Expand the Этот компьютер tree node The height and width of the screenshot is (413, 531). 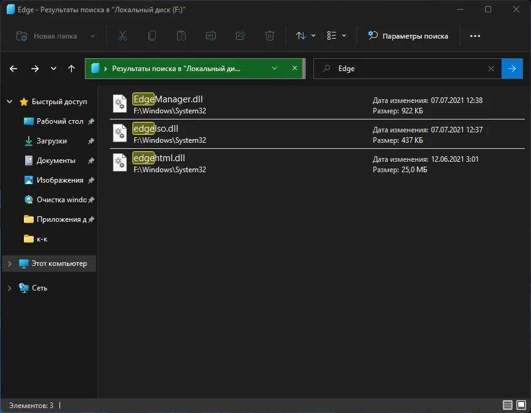pyautogui.click(x=10, y=263)
